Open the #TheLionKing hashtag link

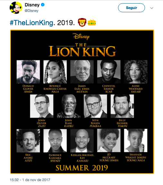pyautogui.click(x=32, y=23)
